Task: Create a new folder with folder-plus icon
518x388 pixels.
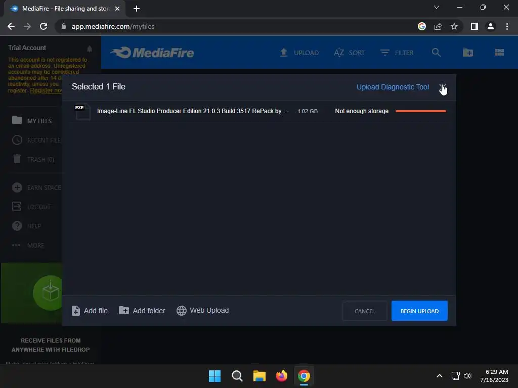Action: click(468, 53)
